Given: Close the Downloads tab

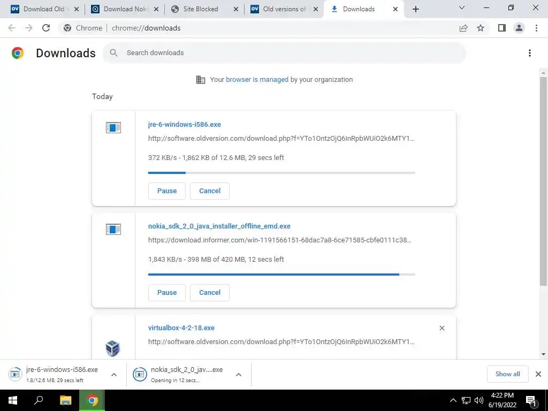Looking at the screenshot, I should (x=395, y=9).
